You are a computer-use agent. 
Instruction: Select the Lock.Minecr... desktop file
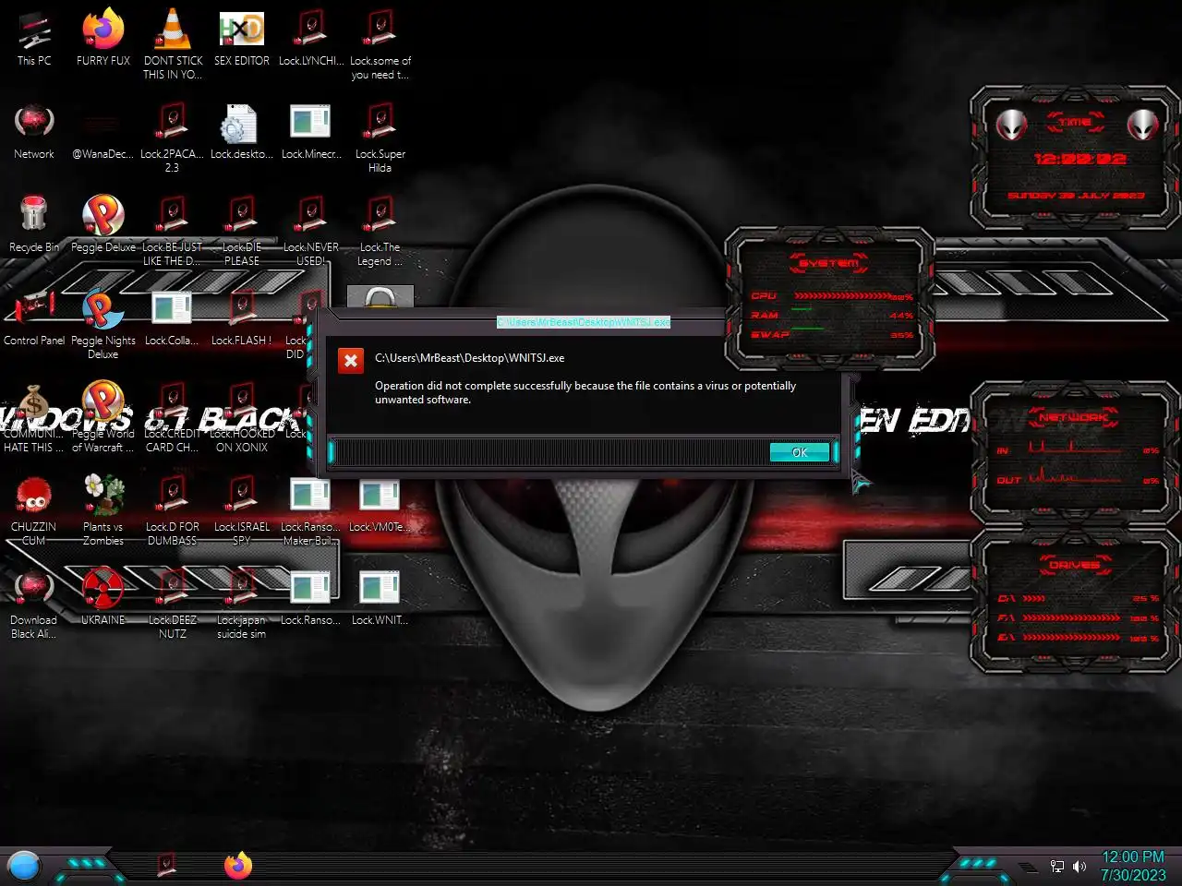tap(311, 132)
